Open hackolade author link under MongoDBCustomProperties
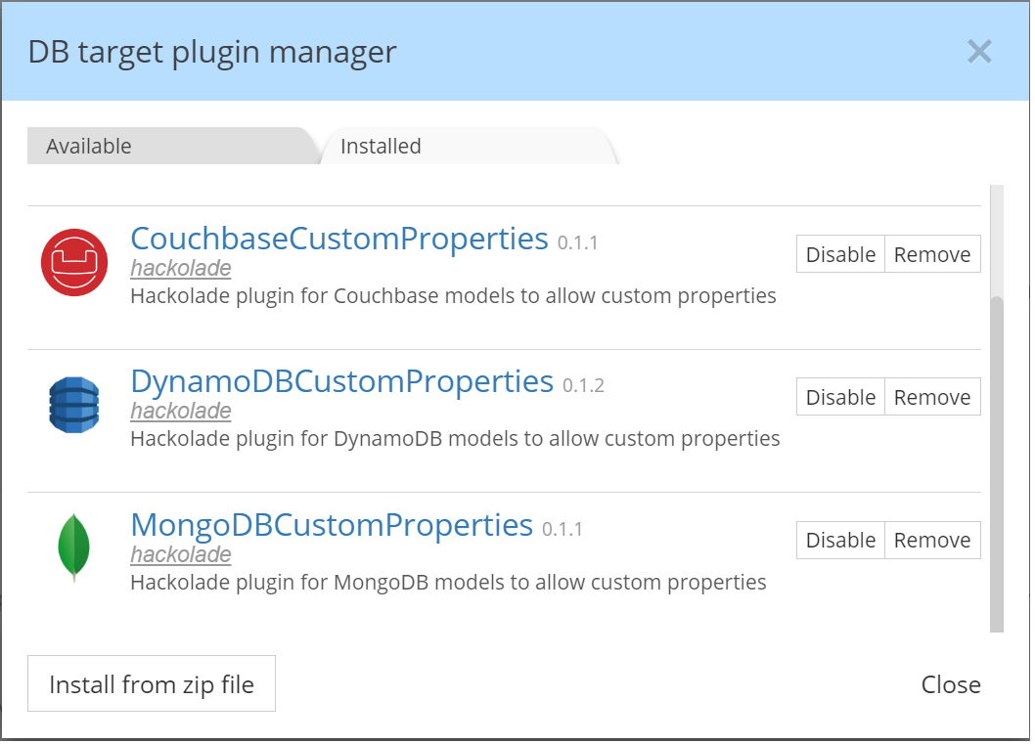 click(182, 556)
